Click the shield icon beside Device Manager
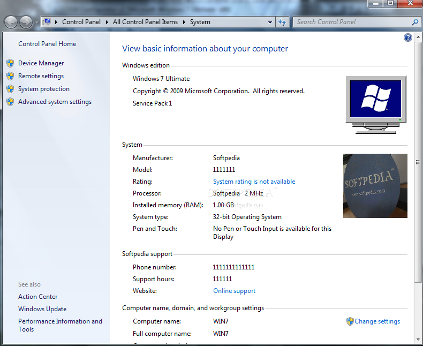Screen dimensions: 423x346 [x=10, y=63]
